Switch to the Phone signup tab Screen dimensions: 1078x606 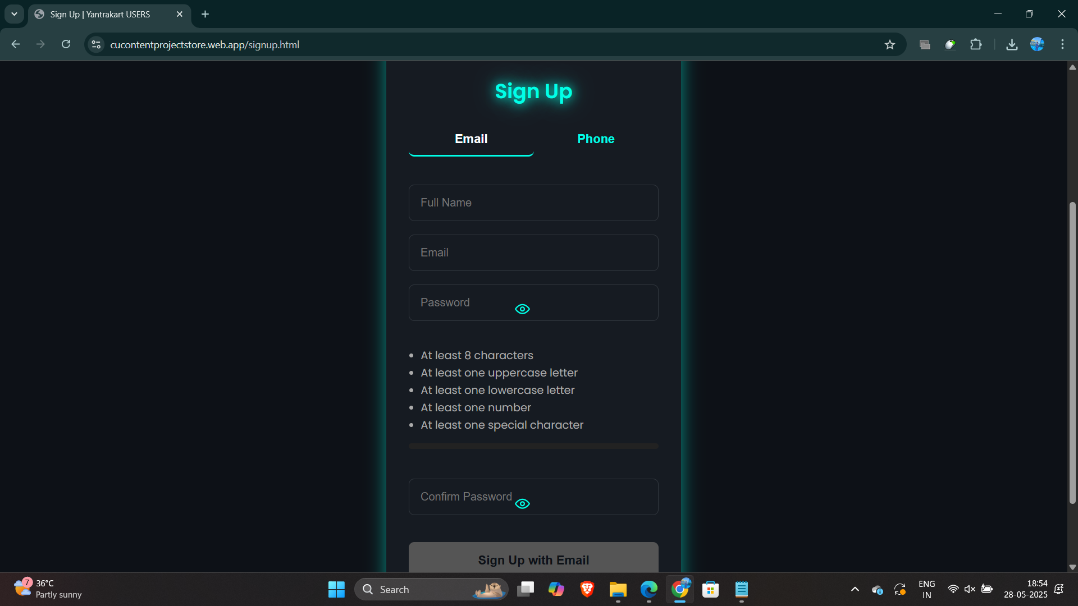(596, 139)
